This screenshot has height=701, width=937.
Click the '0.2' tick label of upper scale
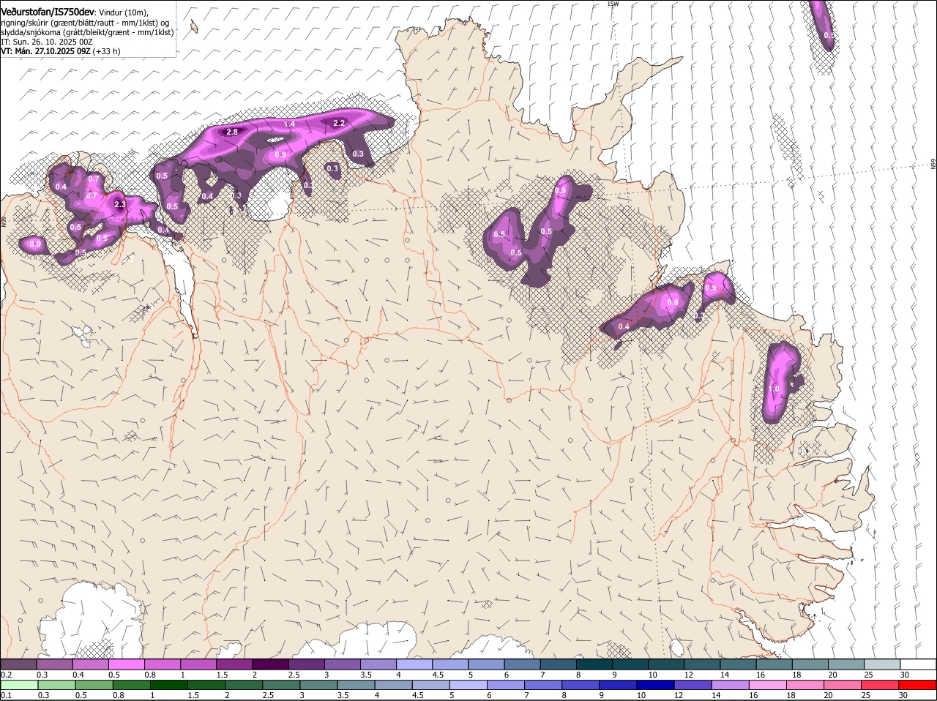pyautogui.click(x=6, y=675)
